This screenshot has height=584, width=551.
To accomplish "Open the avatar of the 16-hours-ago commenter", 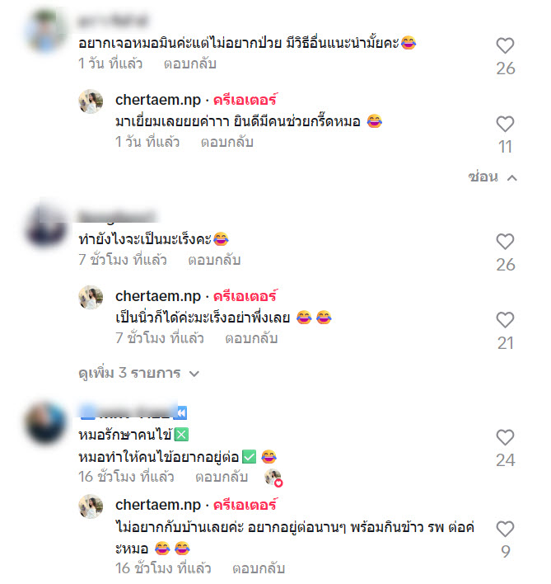I will pos(46,423).
